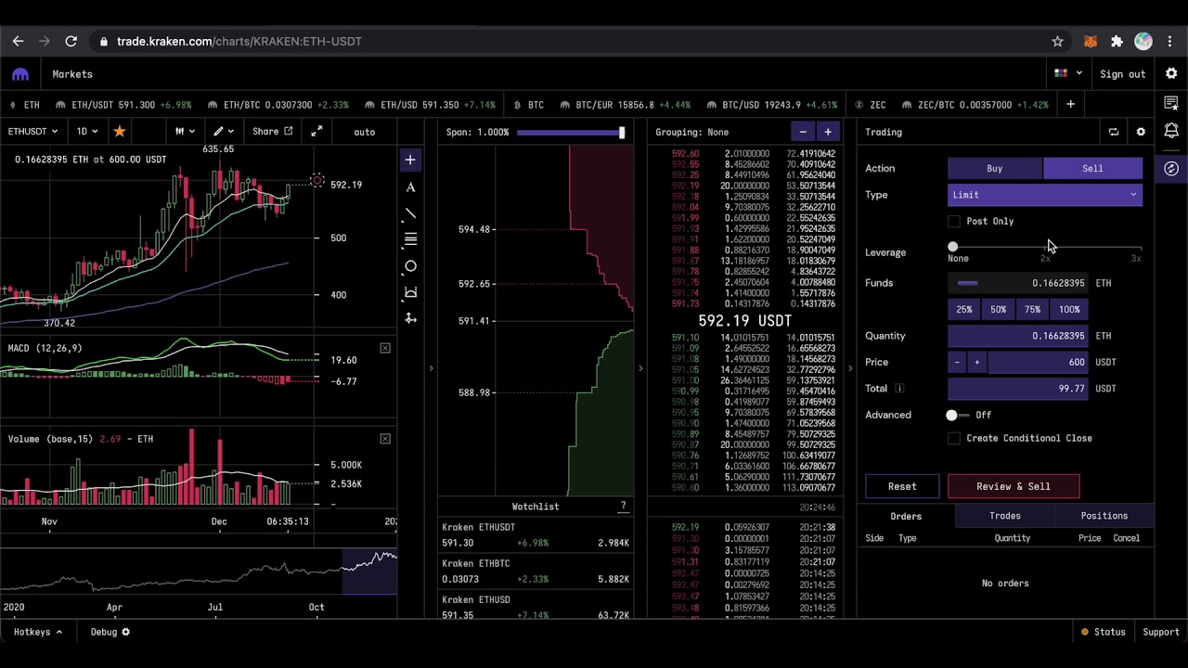The width and height of the screenshot is (1188, 668).
Task: Open the global settings gear icon
Action: (1171, 74)
